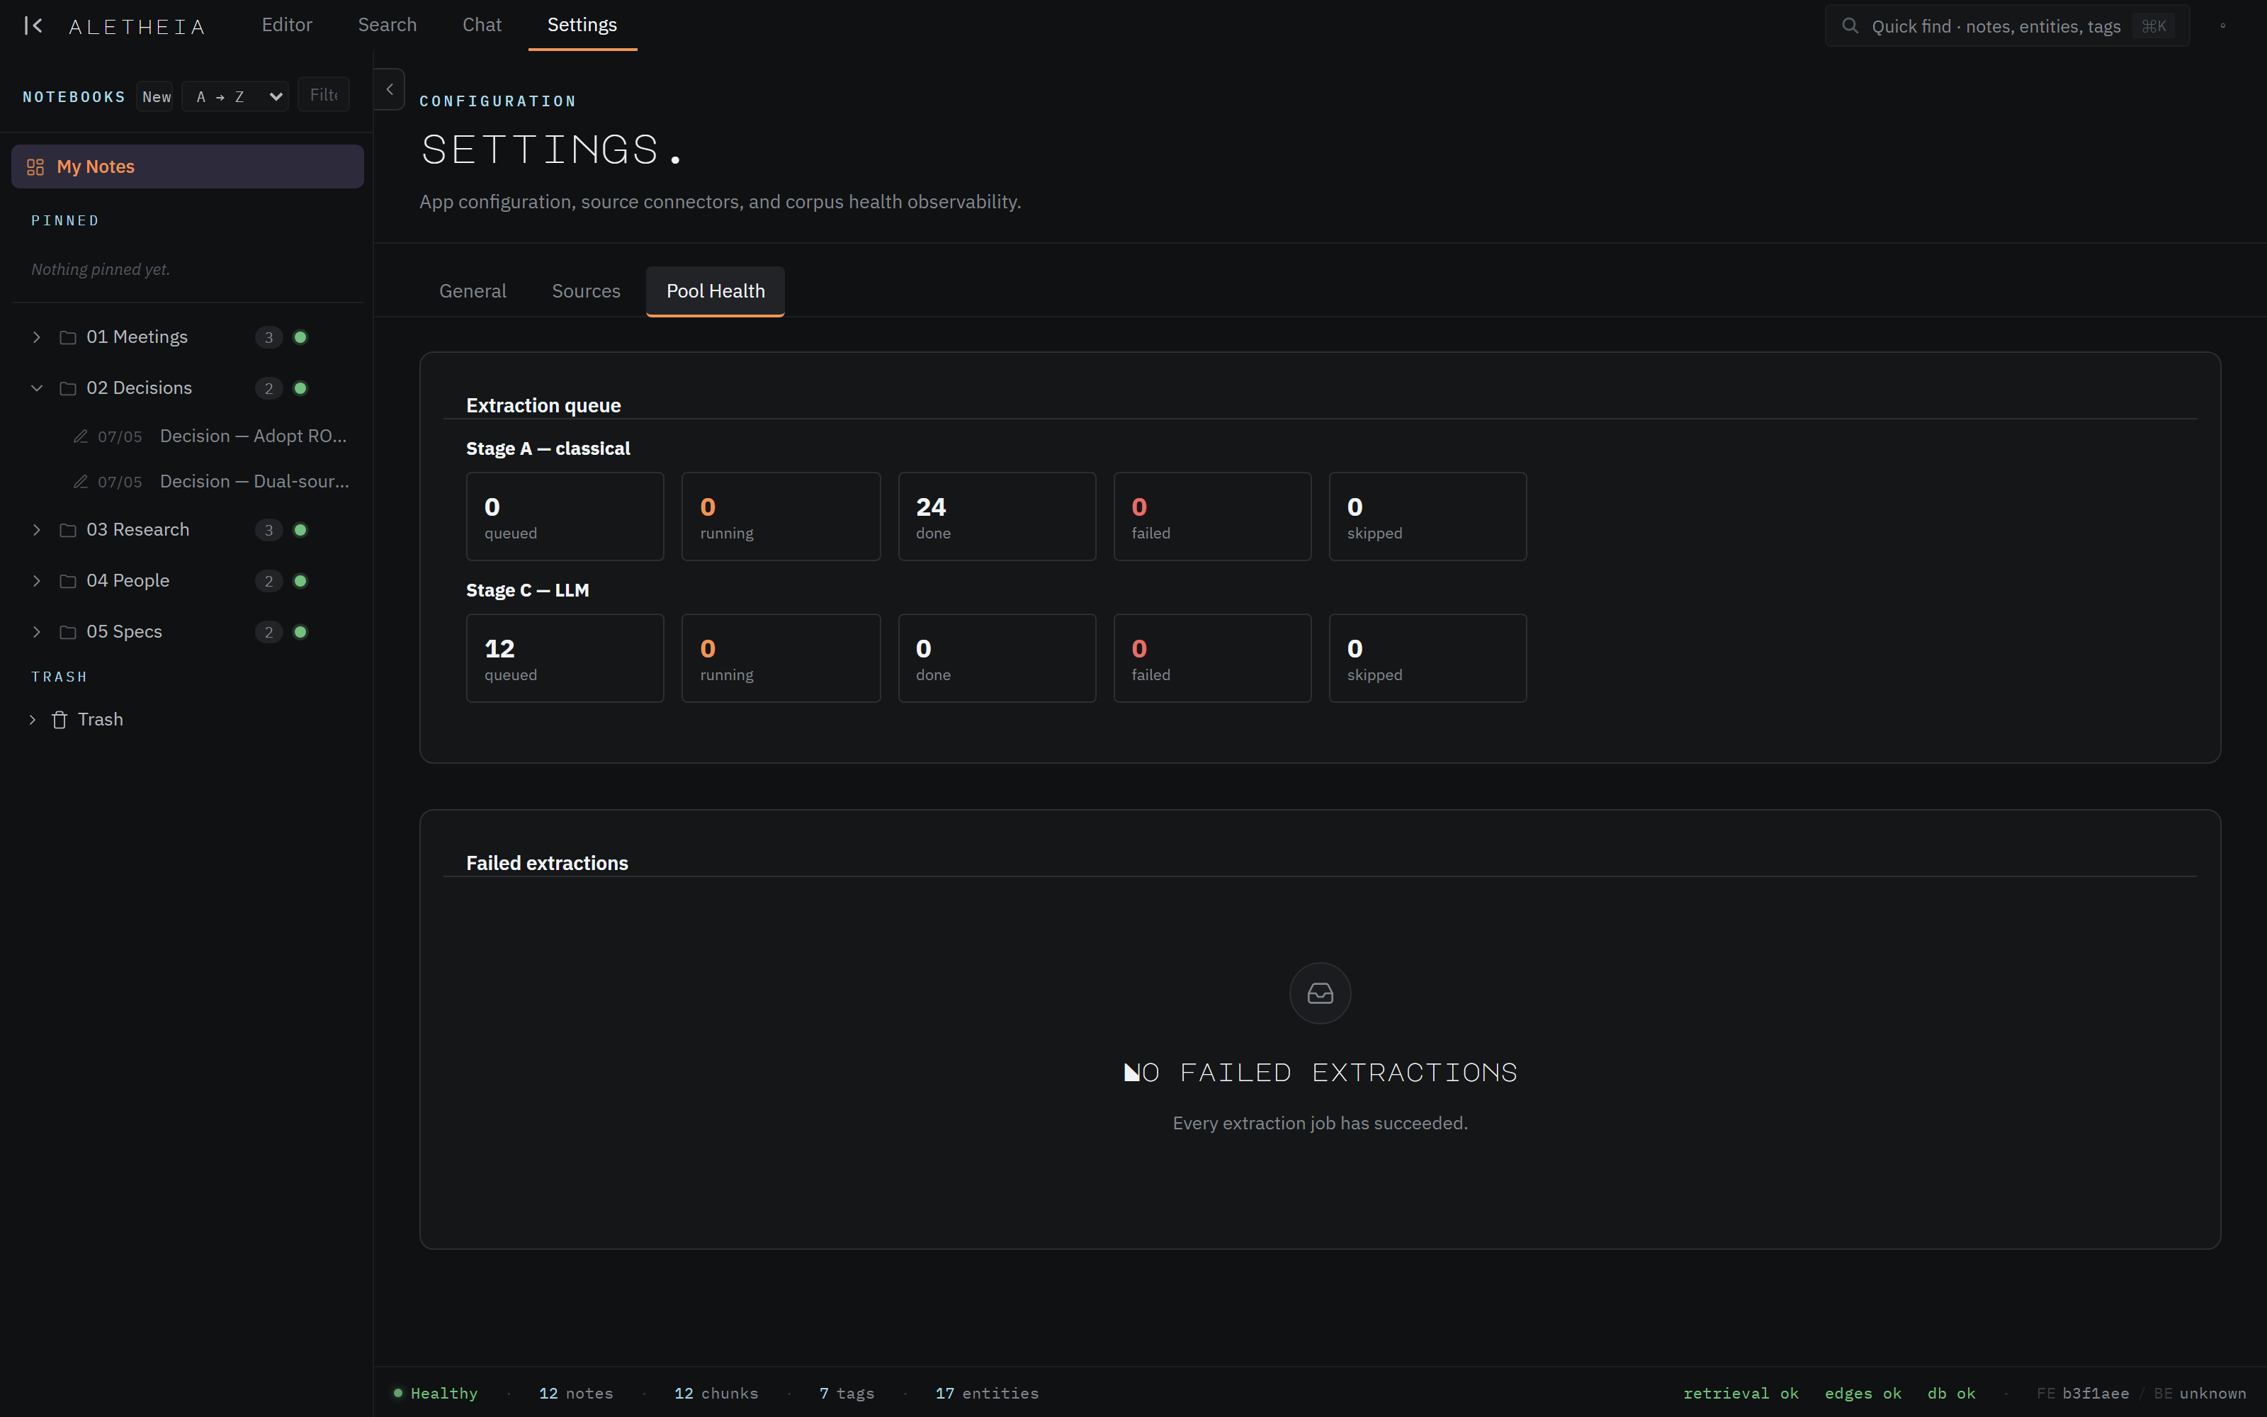Expand the 05 Specs folder chevron
Screen dimensions: 2267x1417
37,632
